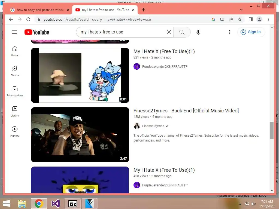The height and width of the screenshot is (209, 279).
Task: Go forward in Chrome
Action: point(20,19)
